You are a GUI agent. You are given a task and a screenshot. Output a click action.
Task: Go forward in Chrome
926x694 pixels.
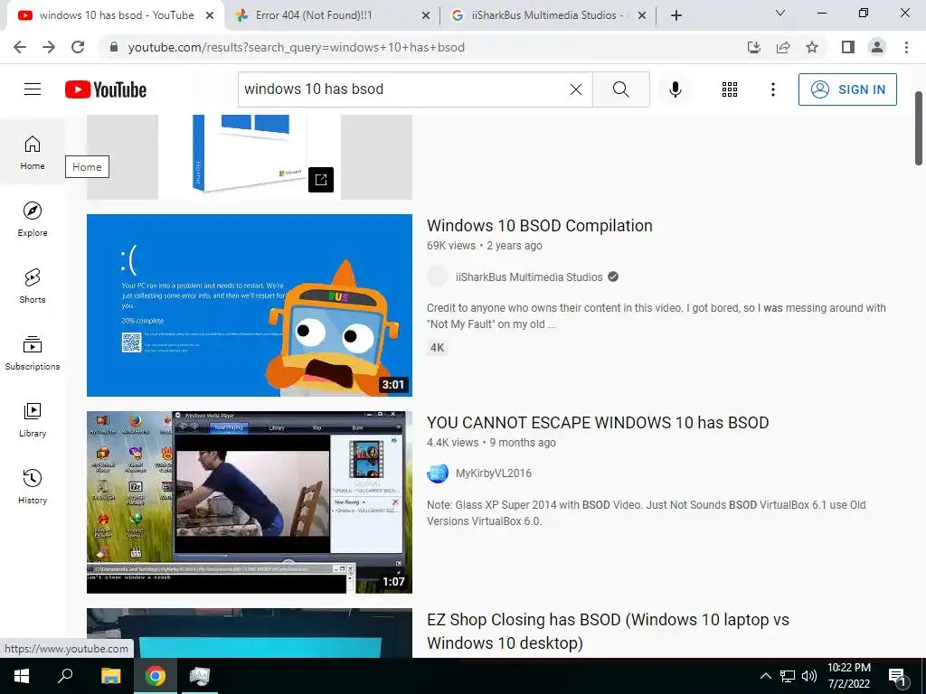click(x=49, y=47)
